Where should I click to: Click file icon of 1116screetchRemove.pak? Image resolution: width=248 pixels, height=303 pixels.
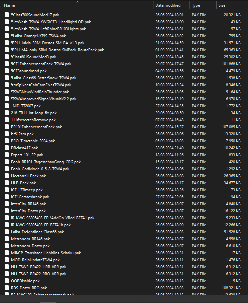tap(7, 120)
